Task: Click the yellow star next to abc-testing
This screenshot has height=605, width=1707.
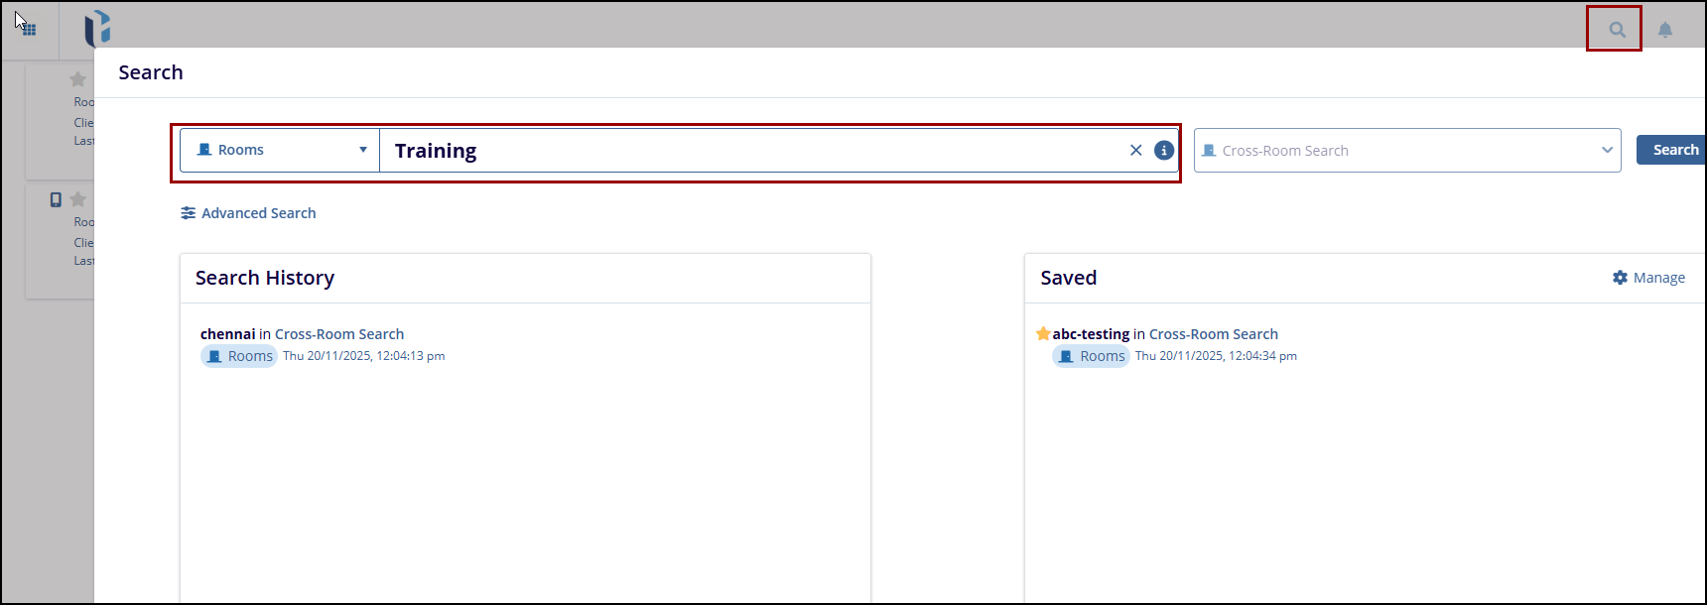Action: 1043,334
